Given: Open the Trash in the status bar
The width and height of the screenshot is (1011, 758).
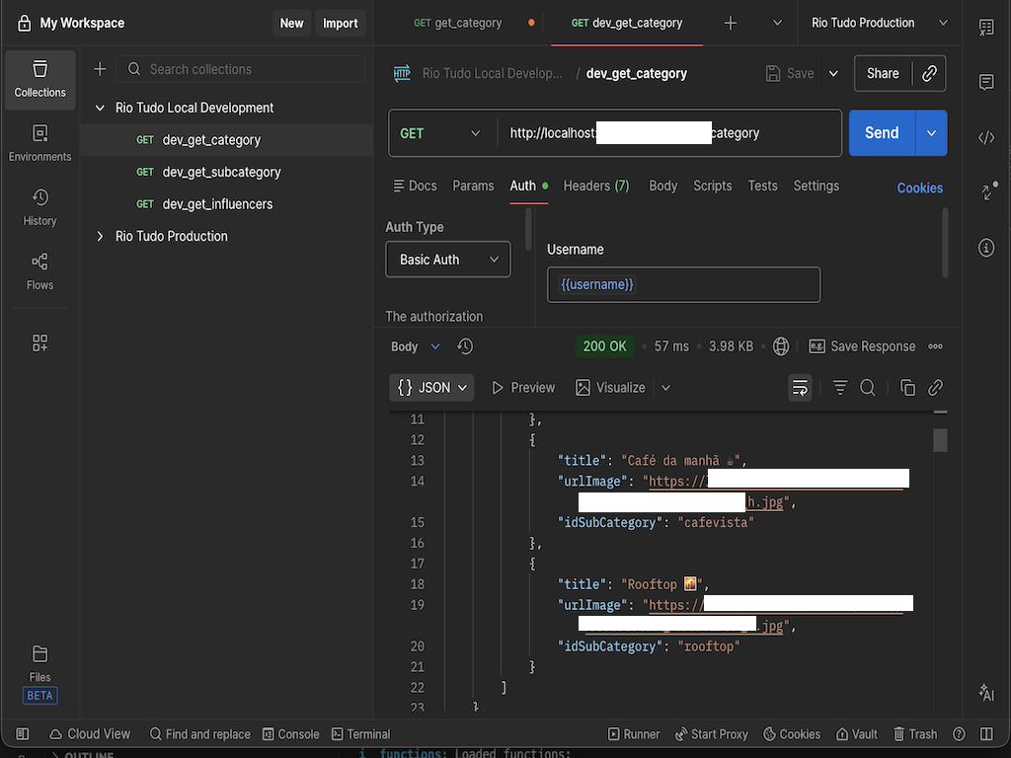Looking at the screenshot, I should click(915, 734).
